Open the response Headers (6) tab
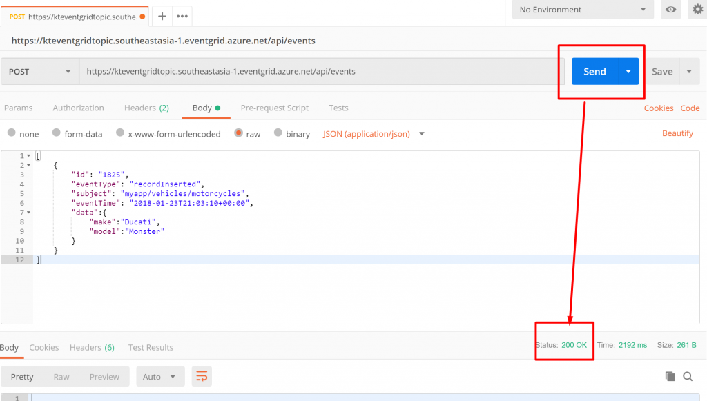This screenshot has height=401, width=707. 92,347
